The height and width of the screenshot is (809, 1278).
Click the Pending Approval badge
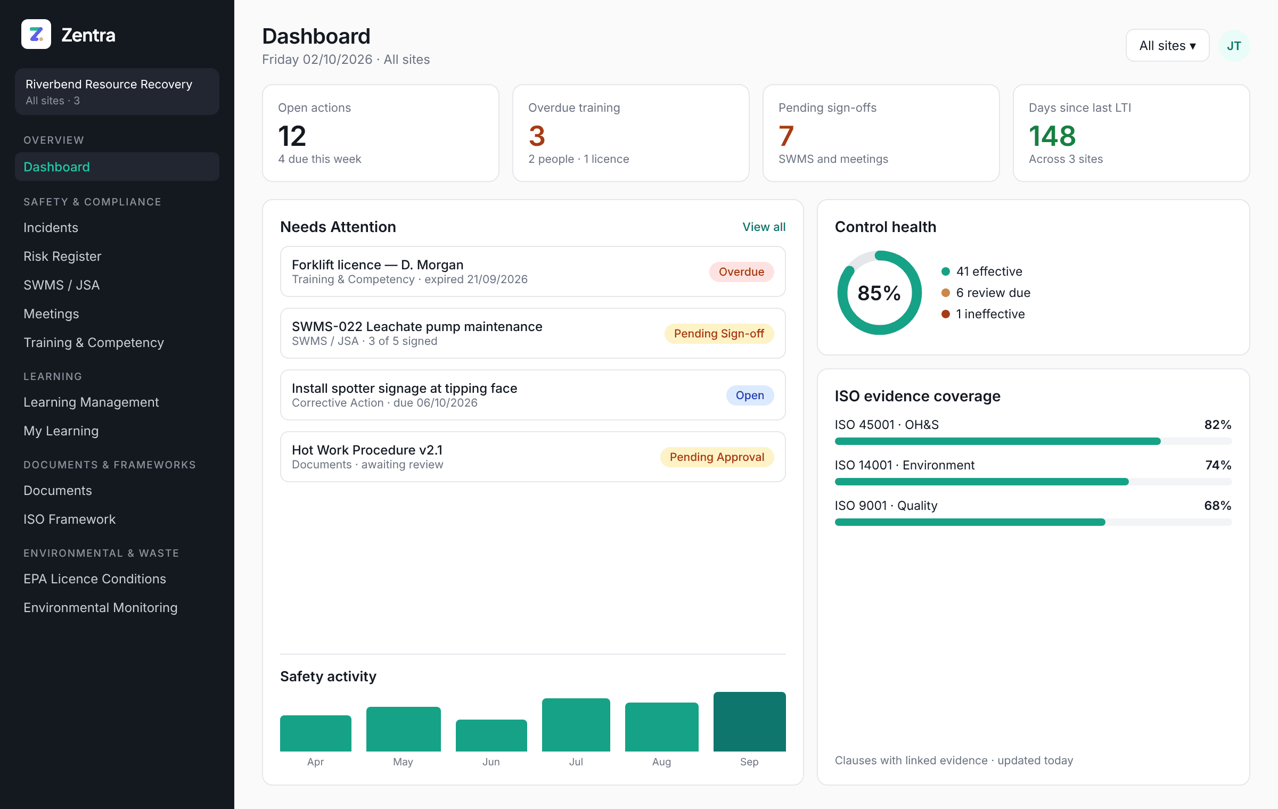coord(717,457)
